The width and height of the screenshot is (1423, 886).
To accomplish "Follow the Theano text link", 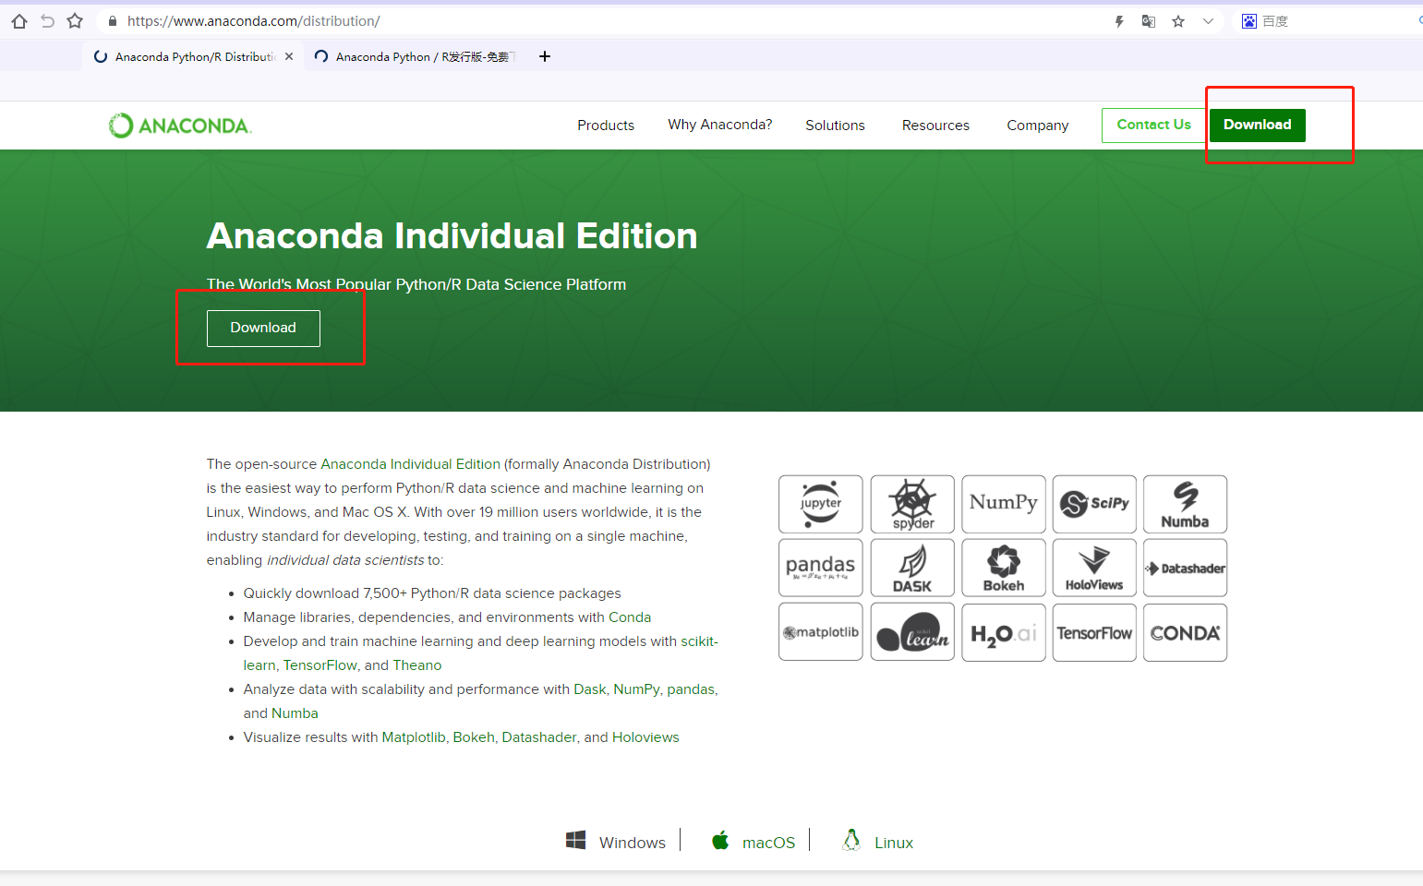I will (417, 665).
